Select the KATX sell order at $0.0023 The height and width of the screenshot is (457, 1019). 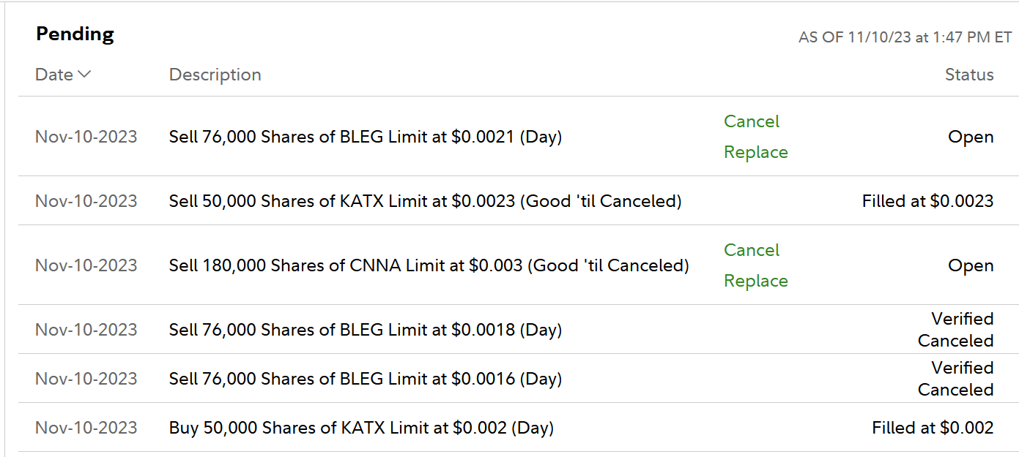(x=425, y=201)
